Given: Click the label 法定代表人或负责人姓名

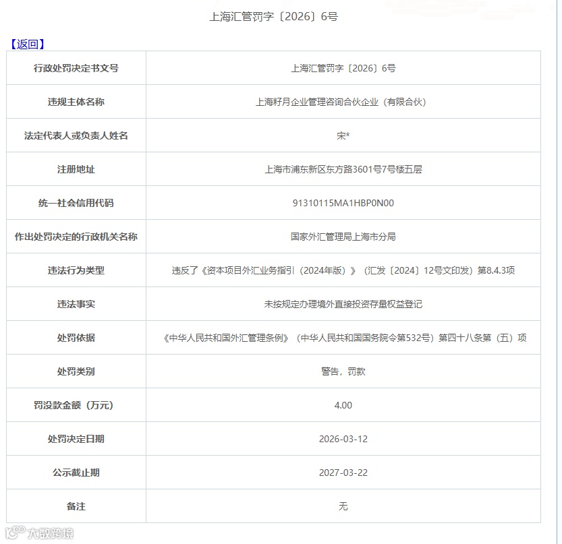Looking at the screenshot, I should (76, 135).
